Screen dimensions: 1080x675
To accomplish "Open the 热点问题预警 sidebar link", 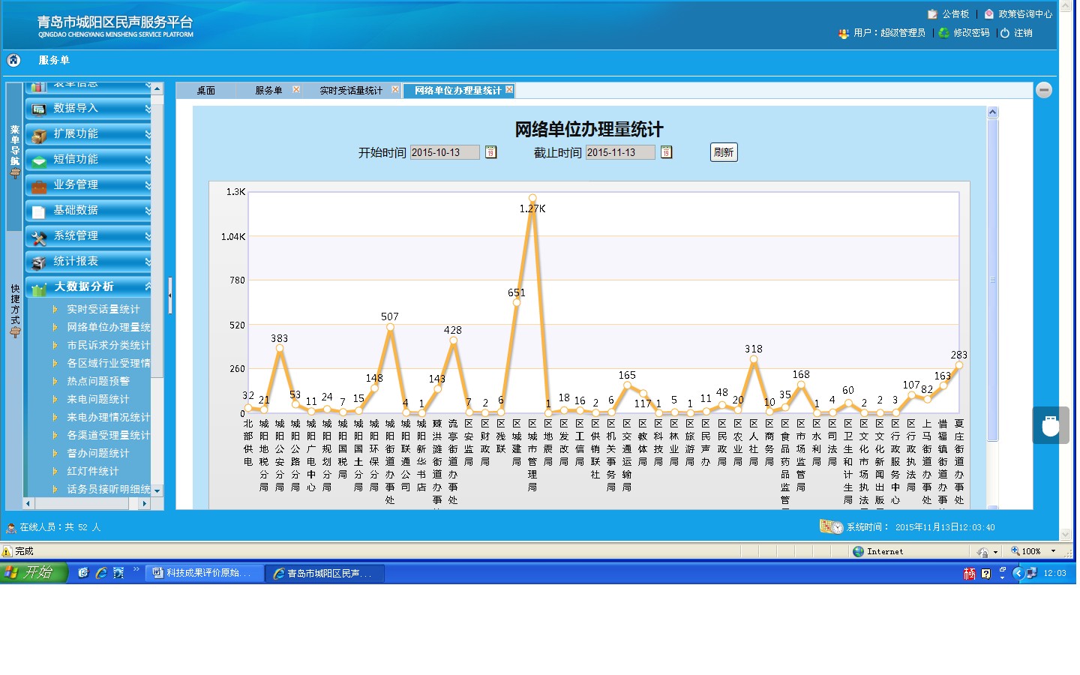I will click(x=98, y=381).
